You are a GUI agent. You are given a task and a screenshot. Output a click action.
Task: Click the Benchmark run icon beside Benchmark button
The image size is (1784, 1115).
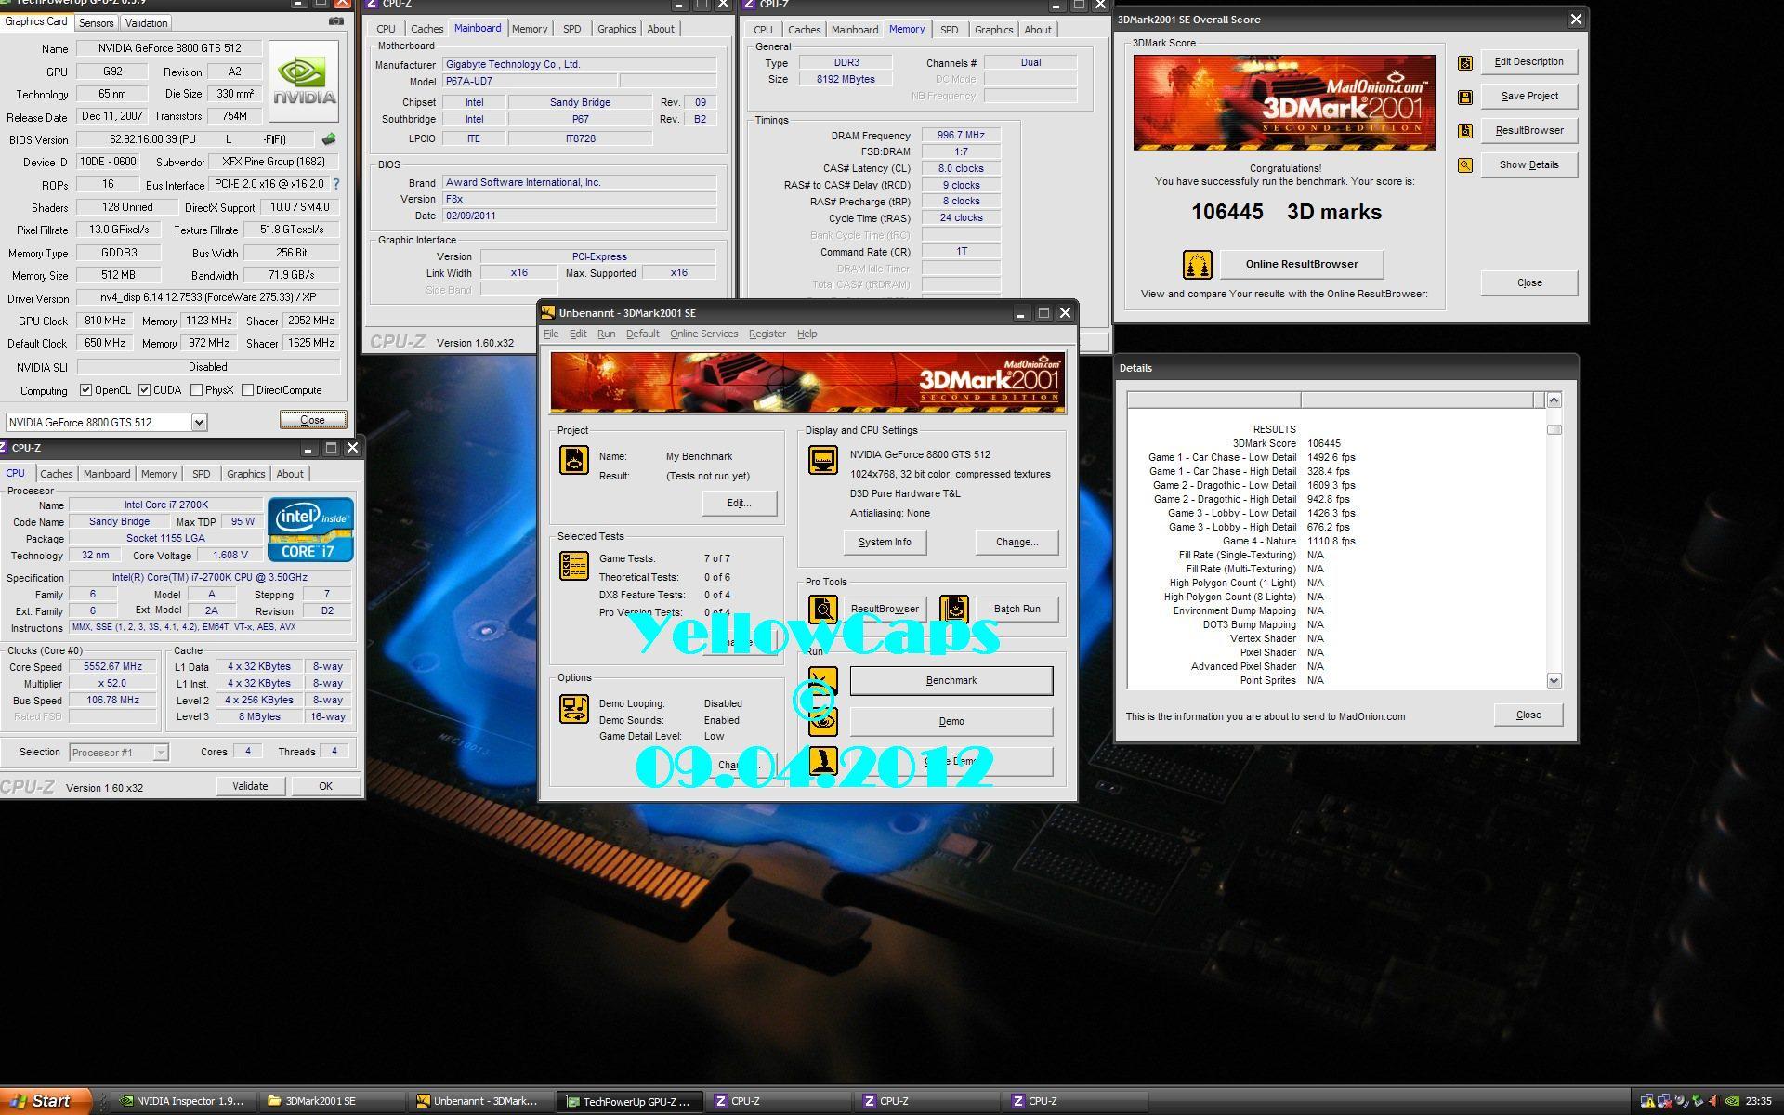(x=823, y=681)
